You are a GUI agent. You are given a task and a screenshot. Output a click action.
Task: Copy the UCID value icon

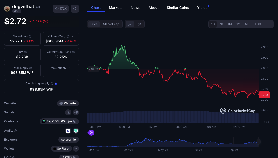click(x=75, y=157)
